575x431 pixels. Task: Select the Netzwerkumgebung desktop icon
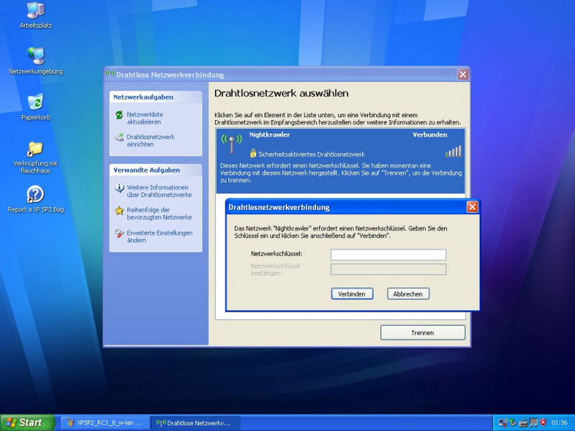coord(35,60)
